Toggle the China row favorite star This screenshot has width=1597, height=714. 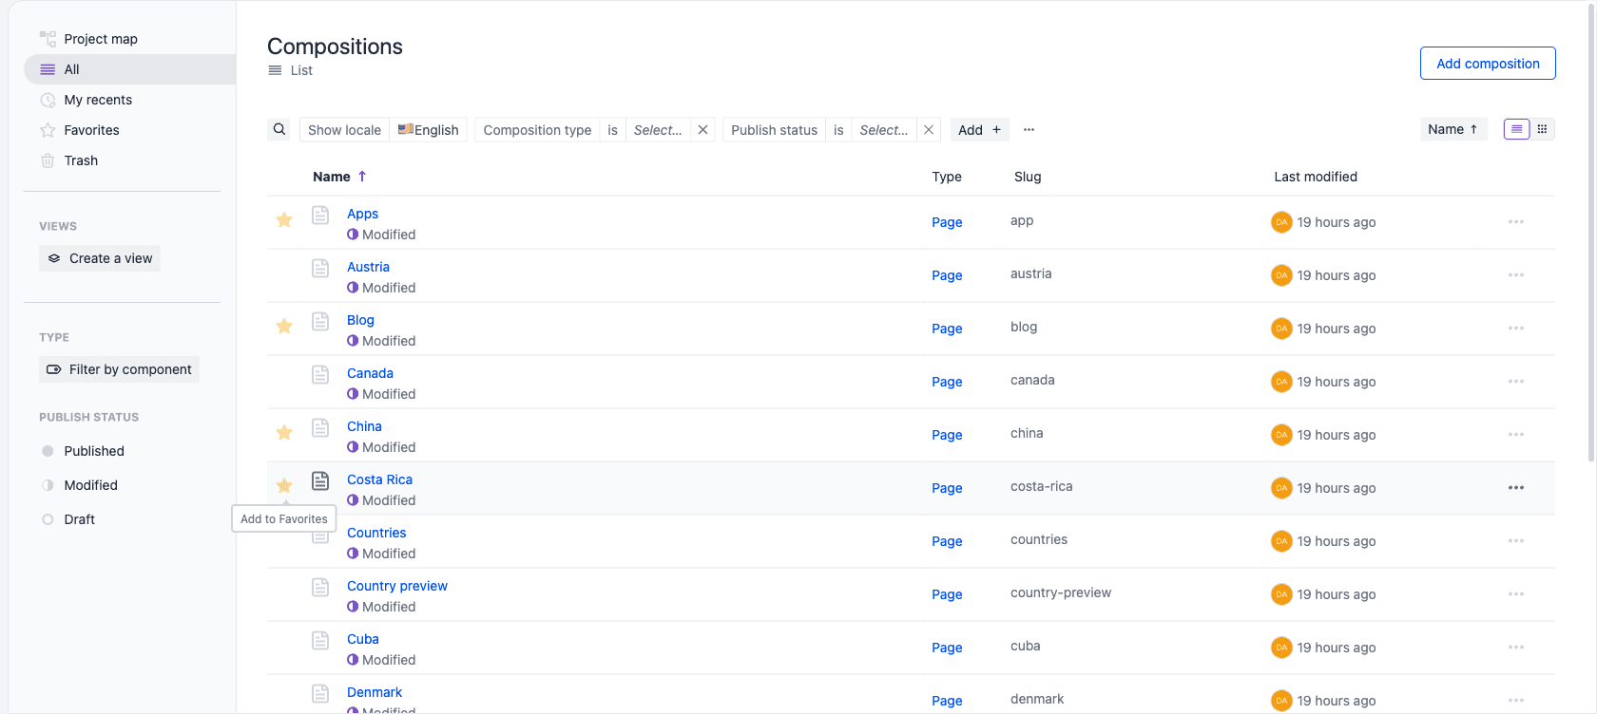(x=284, y=433)
